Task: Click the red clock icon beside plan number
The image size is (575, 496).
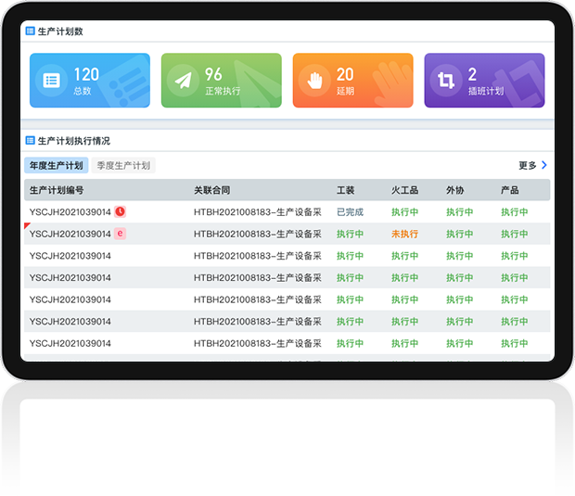Action: click(x=121, y=211)
